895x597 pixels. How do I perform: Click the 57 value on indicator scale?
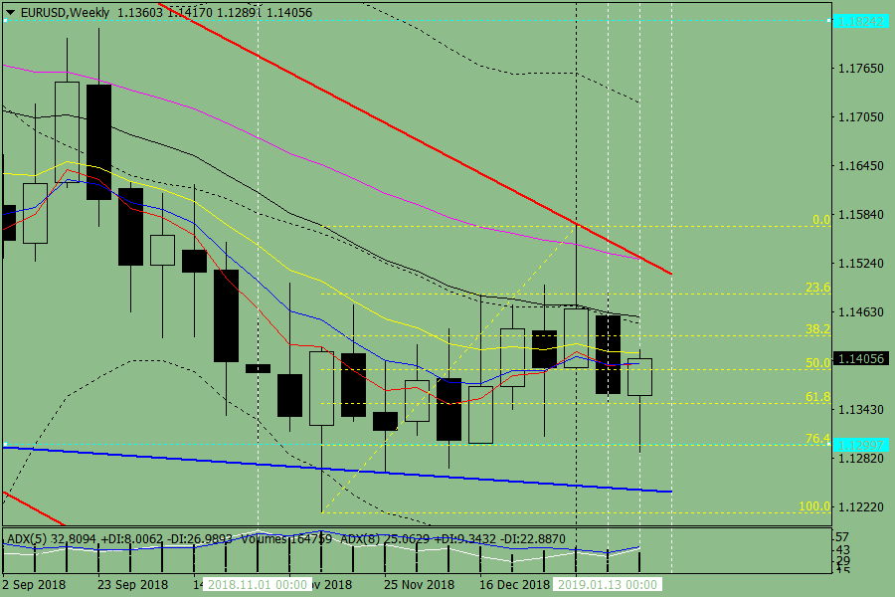point(842,537)
